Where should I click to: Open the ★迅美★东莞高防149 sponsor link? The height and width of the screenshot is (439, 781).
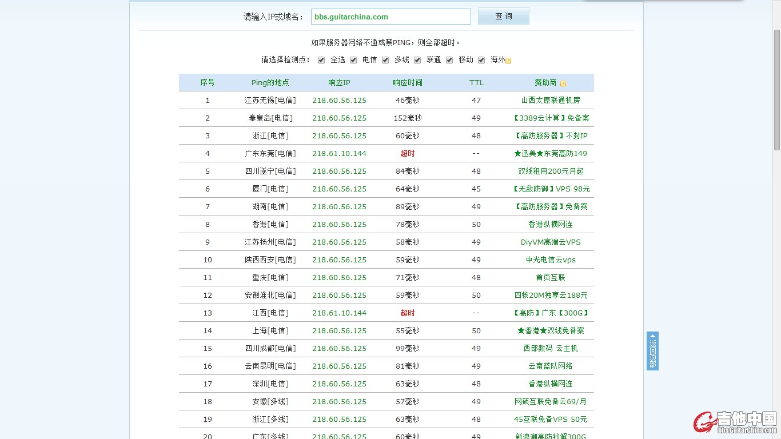(x=551, y=153)
